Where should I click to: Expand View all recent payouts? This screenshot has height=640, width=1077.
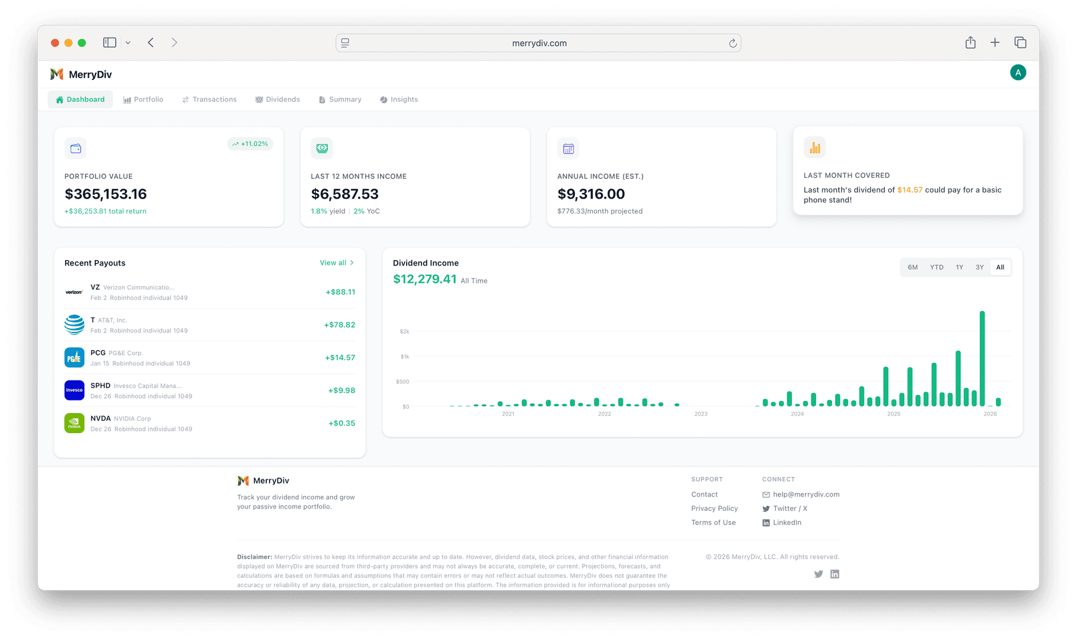click(336, 263)
